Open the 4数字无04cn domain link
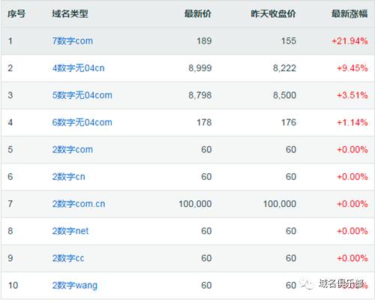The width and height of the screenshot is (375, 300). [x=78, y=68]
